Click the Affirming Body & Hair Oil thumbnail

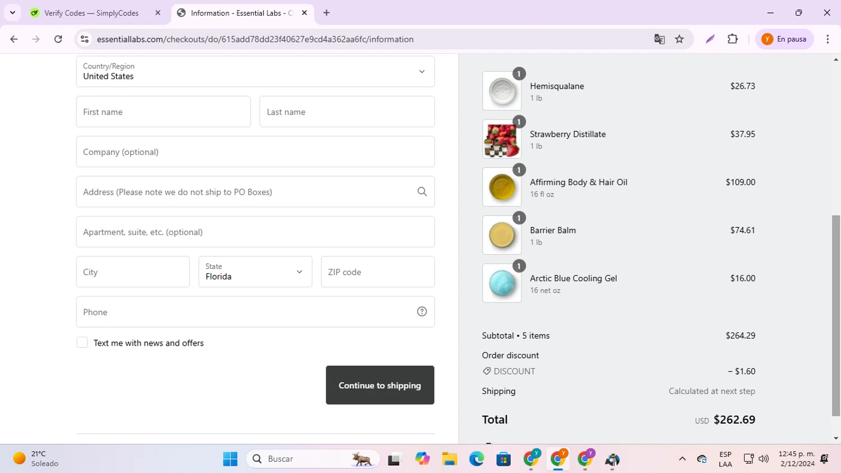tap(502, 187)
